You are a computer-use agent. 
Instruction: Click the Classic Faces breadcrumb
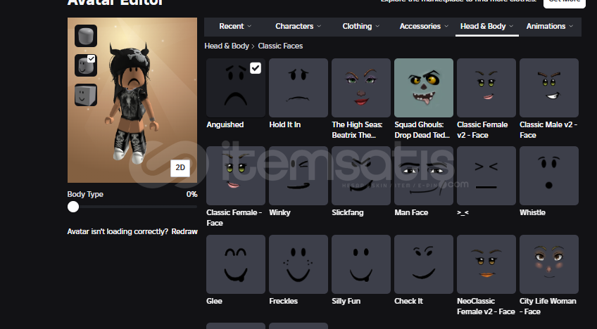coord(280,46)
